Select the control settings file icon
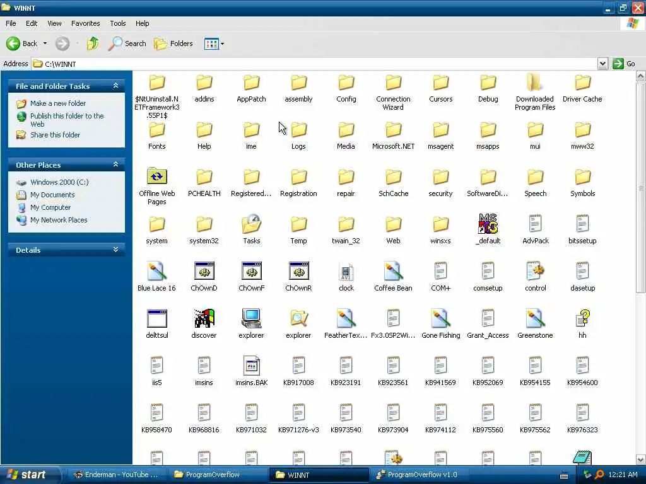This screenshot has width=646, height=484. click(x=535, y=271)
